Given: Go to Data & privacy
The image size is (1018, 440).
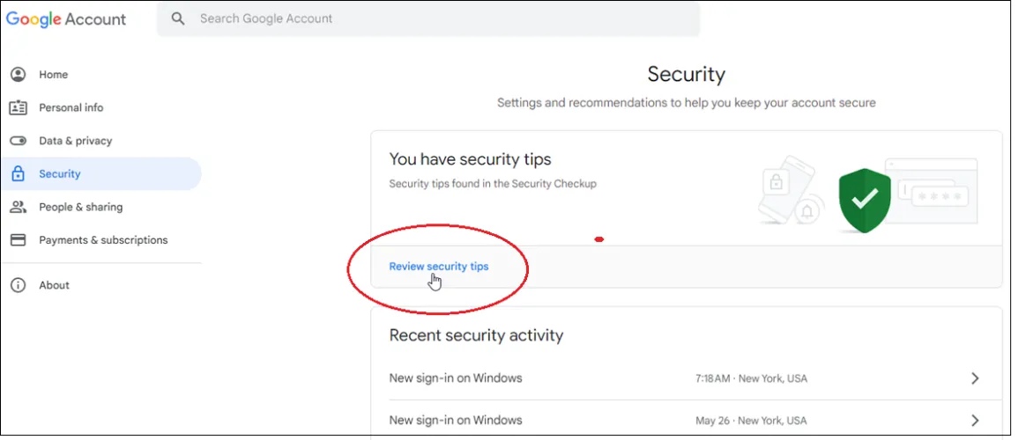Looking at the screenshot, I should pyautogui.click(x=75, y=141).
